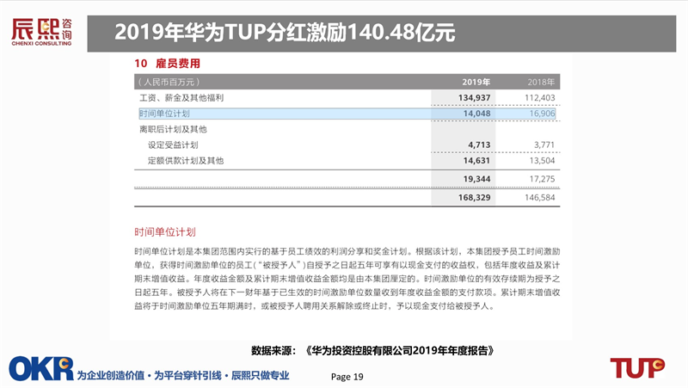The height and width of the screenshot is (388, 688).
Task: Click the 10 雇员费用 heading
Action: point(167,64)
